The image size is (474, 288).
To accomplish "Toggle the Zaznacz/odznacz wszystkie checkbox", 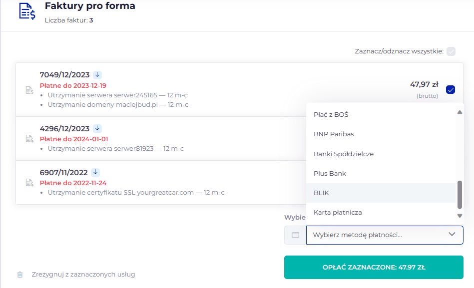I will (451, 51).
